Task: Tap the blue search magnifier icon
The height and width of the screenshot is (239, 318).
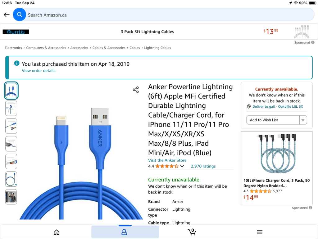Action: click(20, 15)
